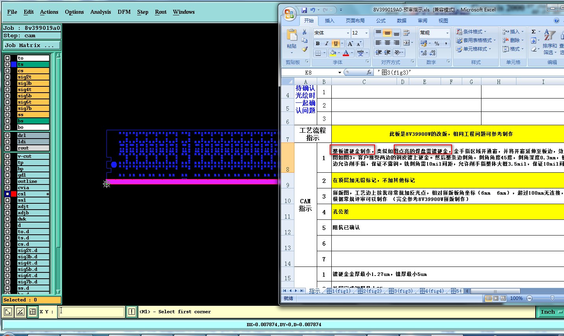Toggle Bold formatting in Excel ribbon
This screenshot has height=336, width=564.
pos(318,44)
